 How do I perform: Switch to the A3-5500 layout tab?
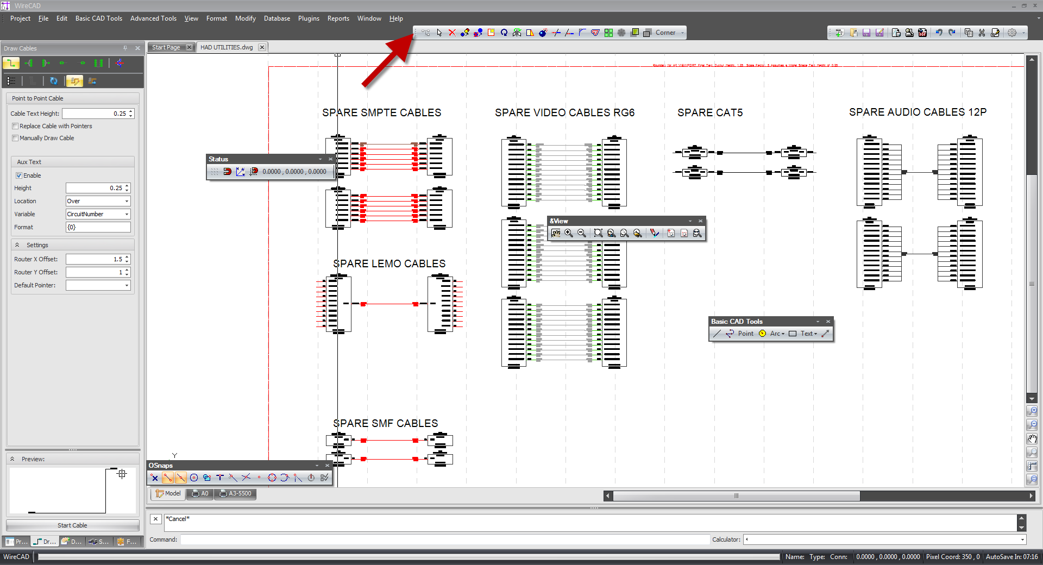(236, 494)
